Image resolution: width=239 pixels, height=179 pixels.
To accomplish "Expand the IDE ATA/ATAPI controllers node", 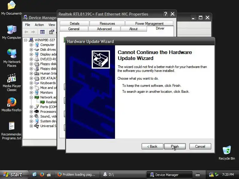I will [x=31, y=78].
